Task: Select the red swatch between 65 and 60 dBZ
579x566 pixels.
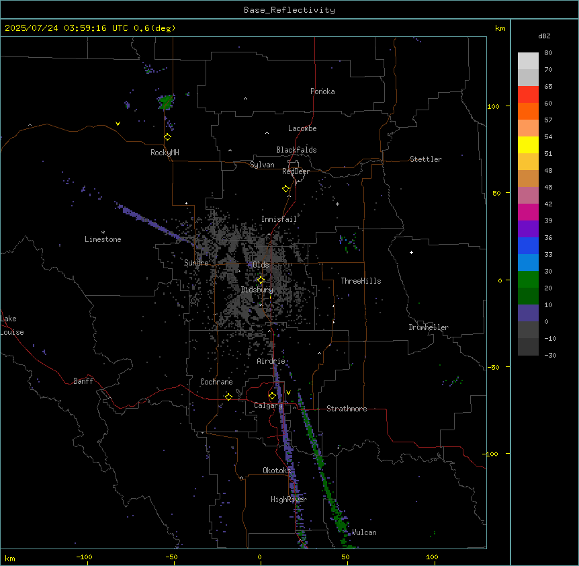Action: click(528, 95)
